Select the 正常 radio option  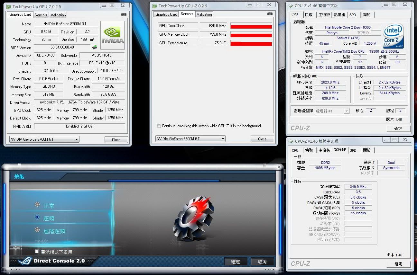(x=37, y=205)
